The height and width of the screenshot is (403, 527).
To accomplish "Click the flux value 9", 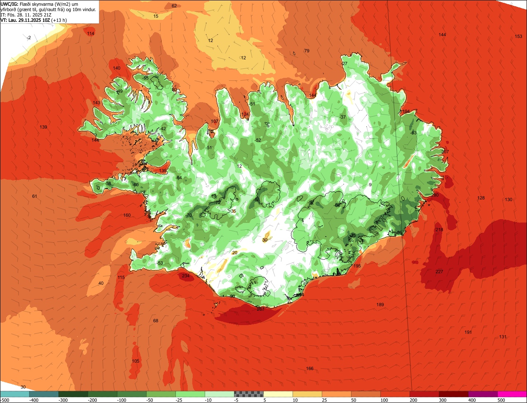I will 370,185.
